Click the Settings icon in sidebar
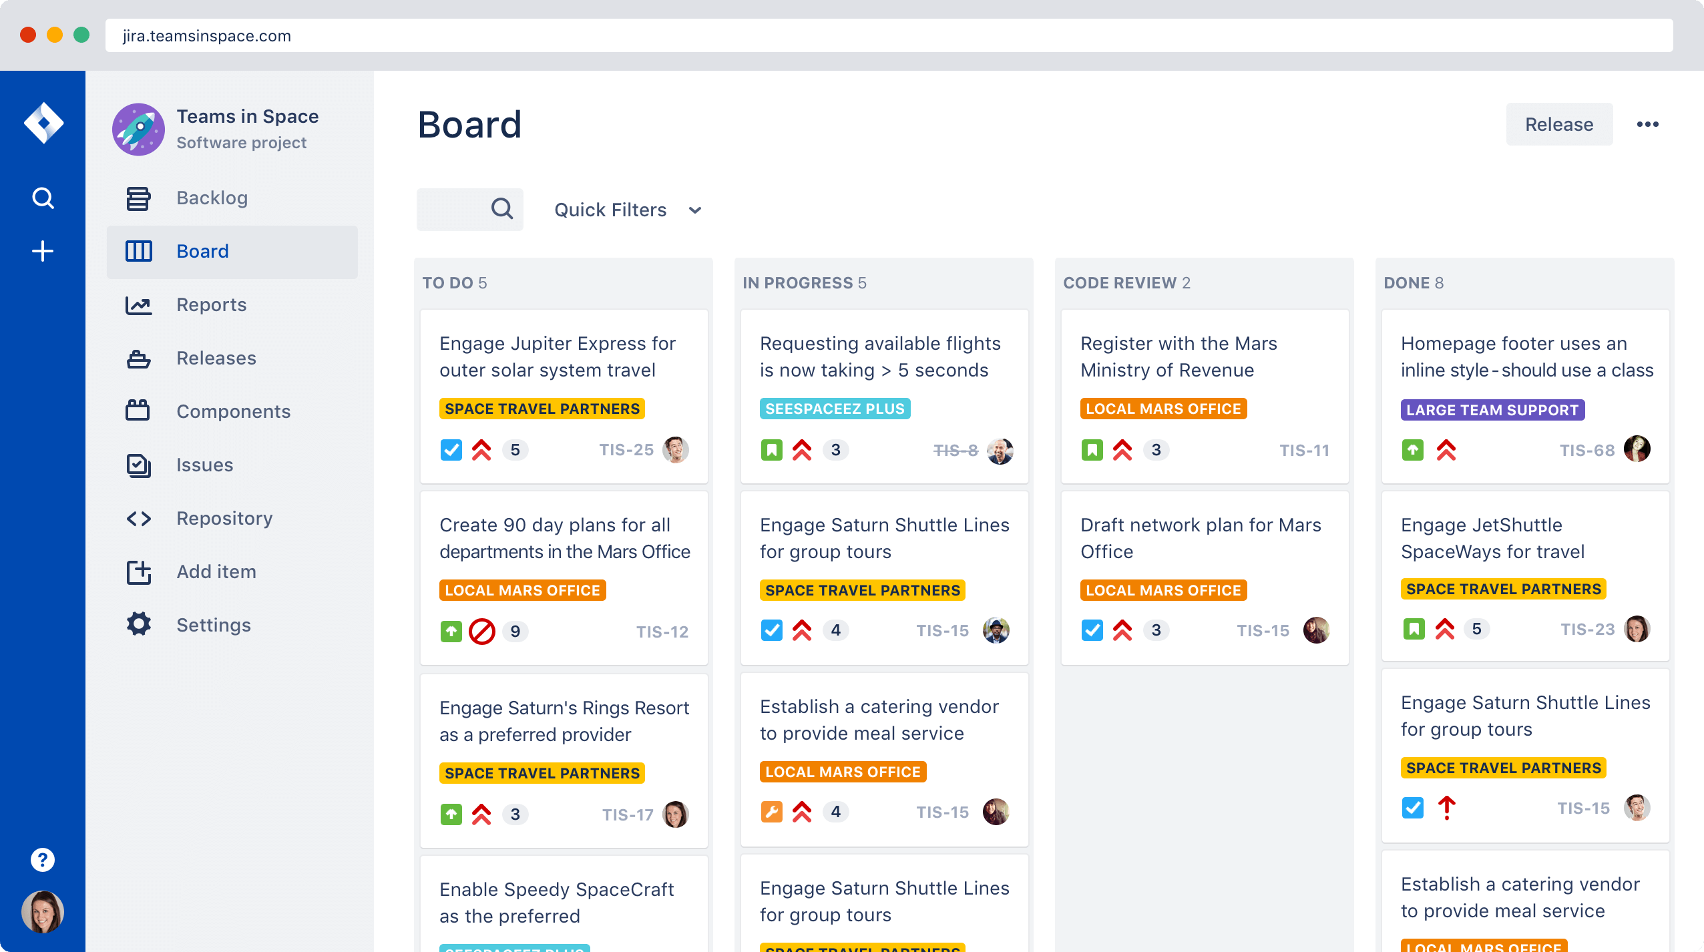 [x=138, y=624]
